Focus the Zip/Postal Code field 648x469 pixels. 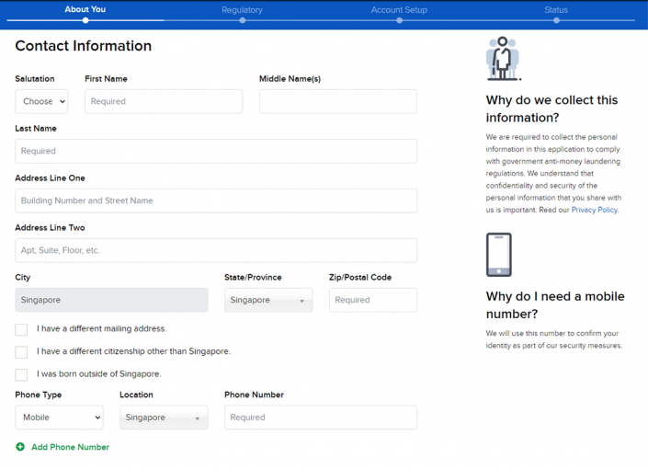point(372,300)
